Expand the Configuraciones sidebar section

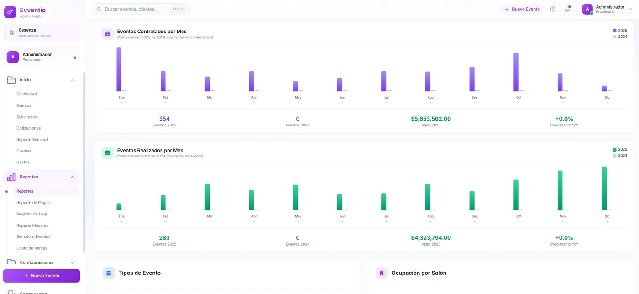pos(73,262)
